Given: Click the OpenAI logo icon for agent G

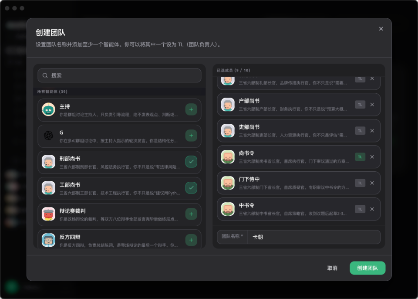Looking at the screenshot, I should click(x=48, y=136).
